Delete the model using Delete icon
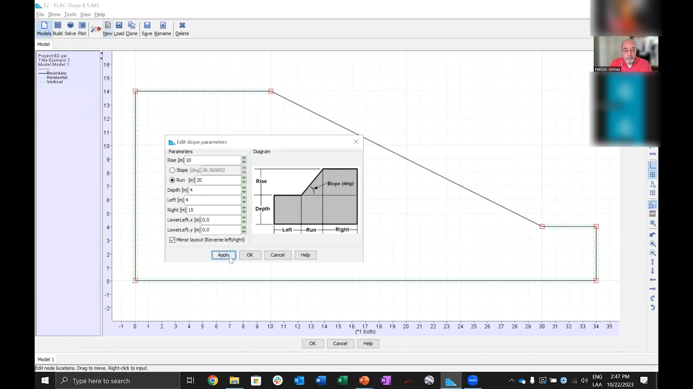693x389 pixels. click(182, 28)
